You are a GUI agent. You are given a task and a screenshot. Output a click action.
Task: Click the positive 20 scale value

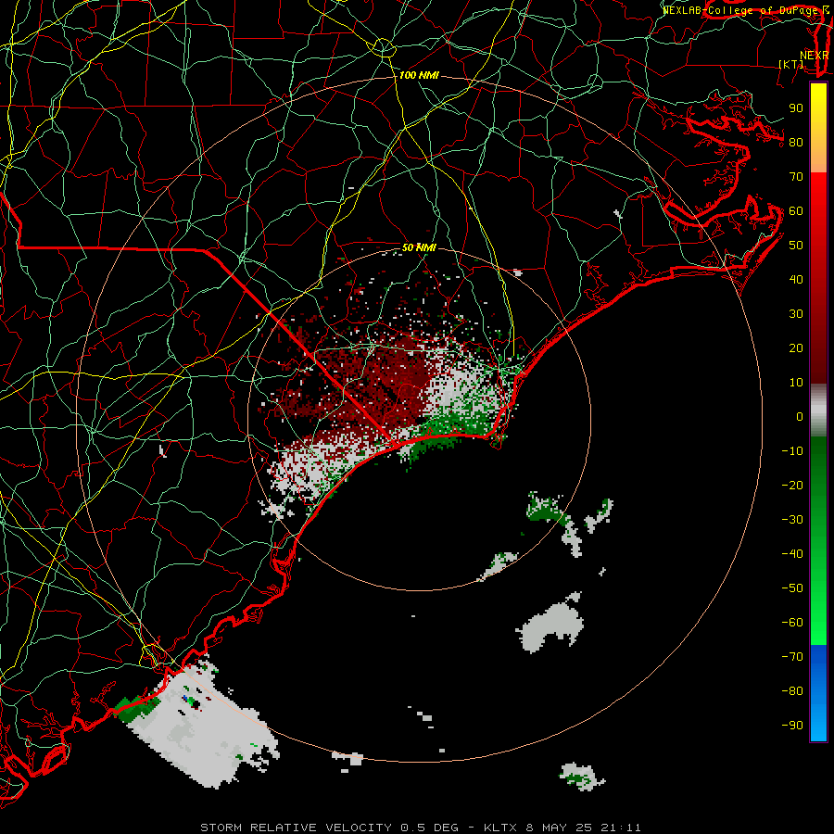click(796, 348)
